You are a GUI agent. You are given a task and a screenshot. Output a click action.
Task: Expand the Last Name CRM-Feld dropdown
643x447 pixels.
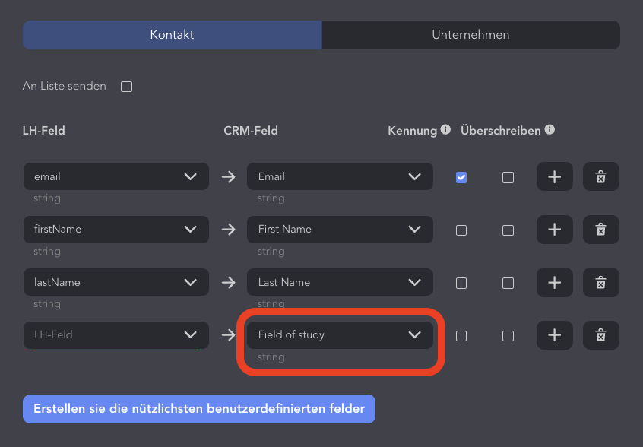[x=340, y=282]
